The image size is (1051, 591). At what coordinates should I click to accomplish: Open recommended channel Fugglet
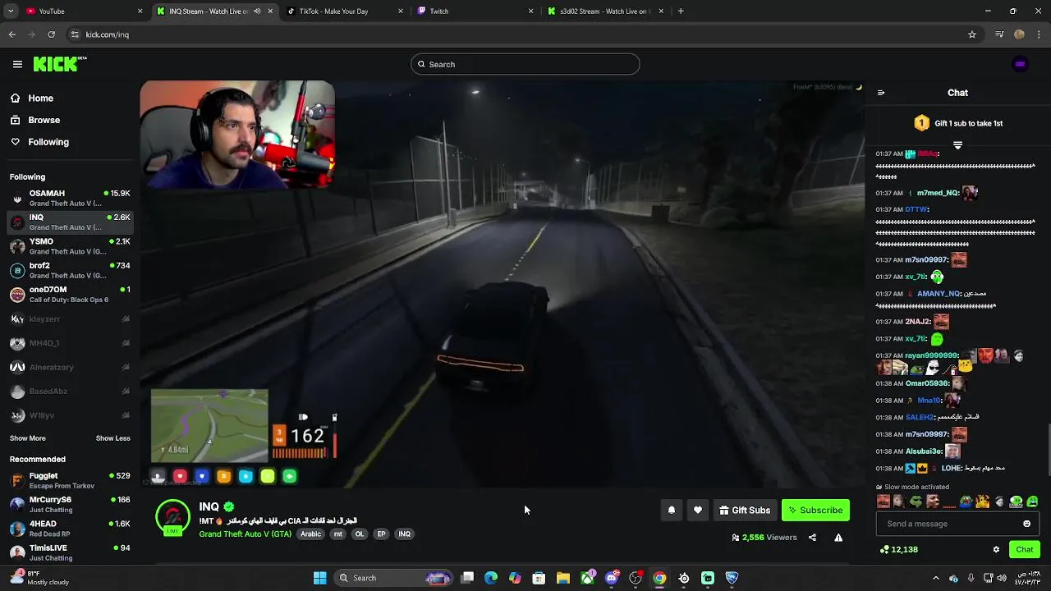[69, 480]
